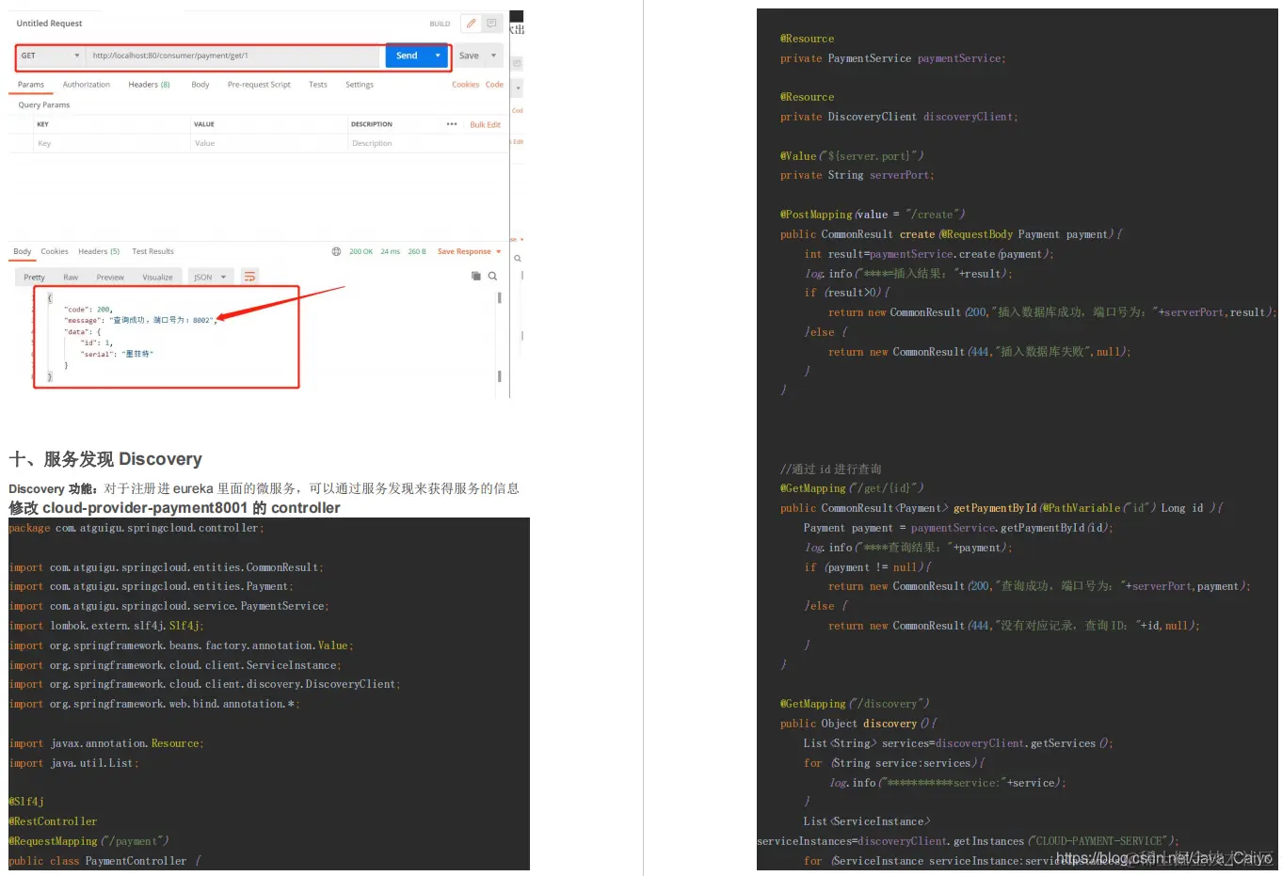This screenshot has width=1282, height=876.
Task: Click the Description parameter input cell
Action: pyautogui.click(x=426, y=143)
